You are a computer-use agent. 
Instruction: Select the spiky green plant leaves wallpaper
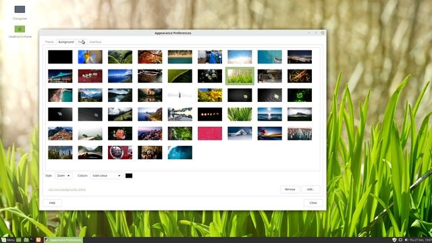click(240, 114)
